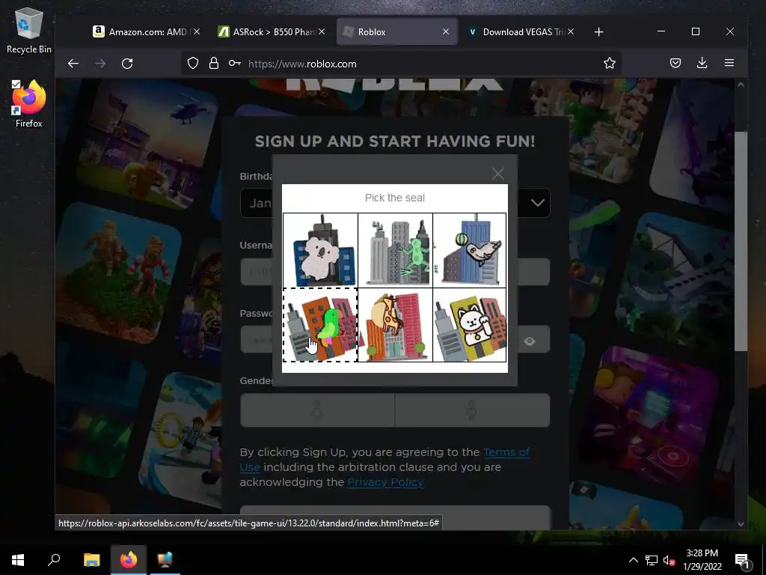Close the ASRock tab
Image resolution: width=766 pixels, height=575 pixels.
[322, 31]
